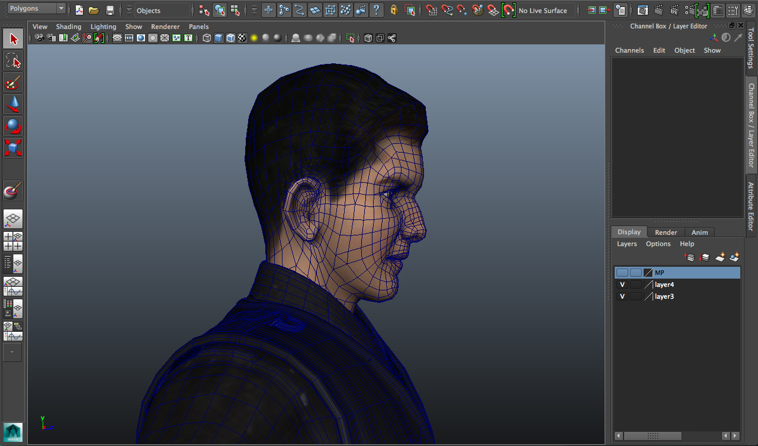Open the viewport View menu
The width and height of the screenshot is (758, 446).
(x=40, y=27)
